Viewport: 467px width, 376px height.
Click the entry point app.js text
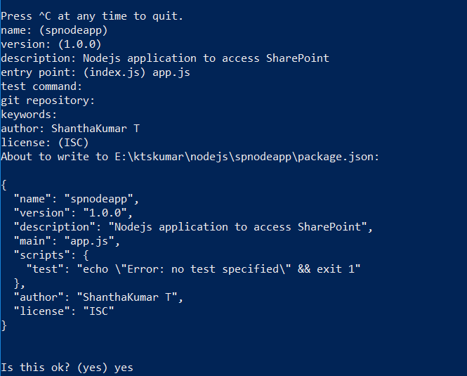[171, 73]
